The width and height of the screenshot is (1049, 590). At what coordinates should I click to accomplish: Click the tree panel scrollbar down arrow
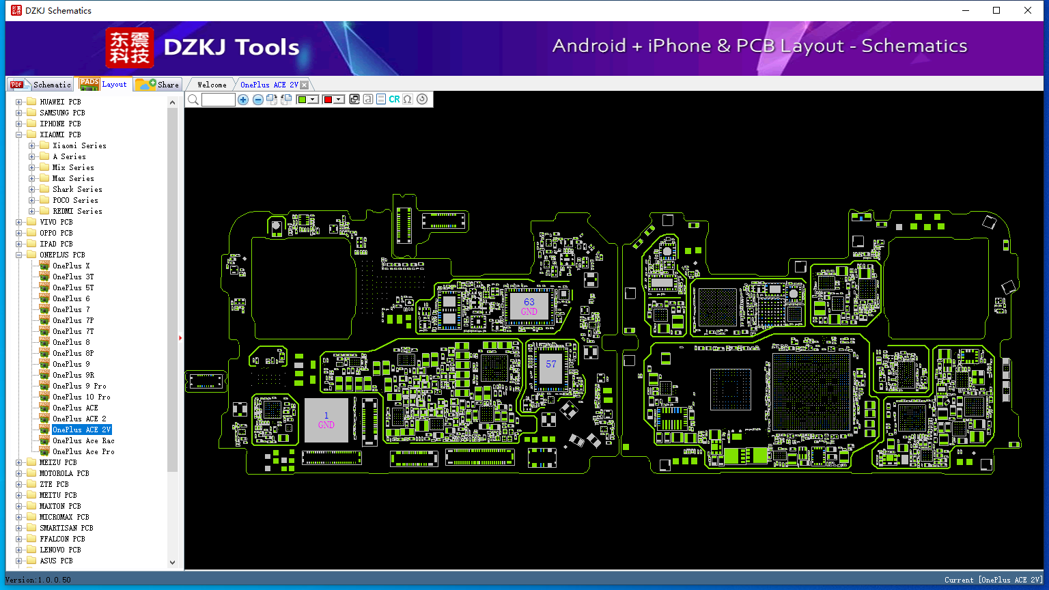(172, 562)
